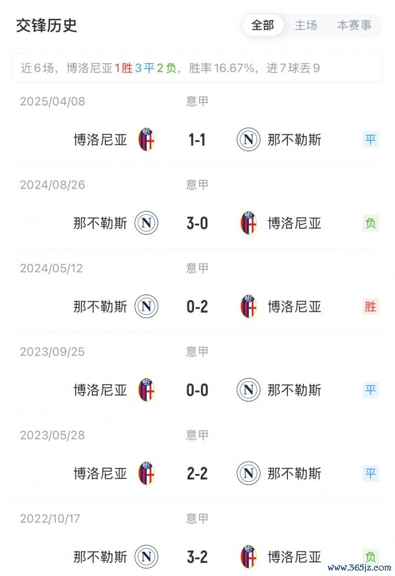Click the 平 badge for 2025/04/08
Screen dimensions: 395x576
(x=371, y=140)
